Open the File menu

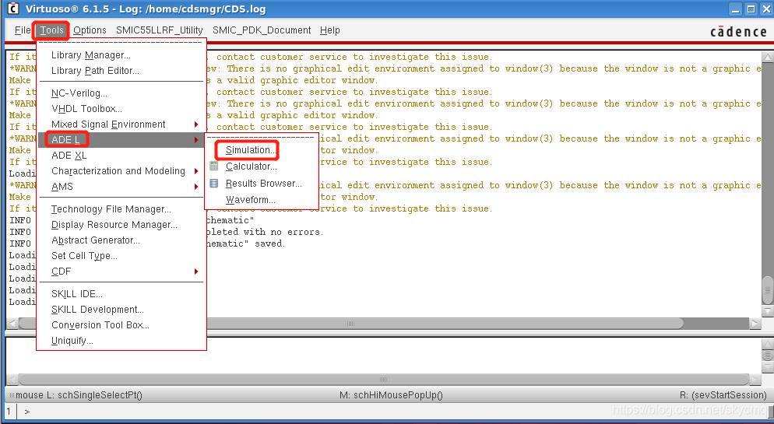(x=23, y=30)
